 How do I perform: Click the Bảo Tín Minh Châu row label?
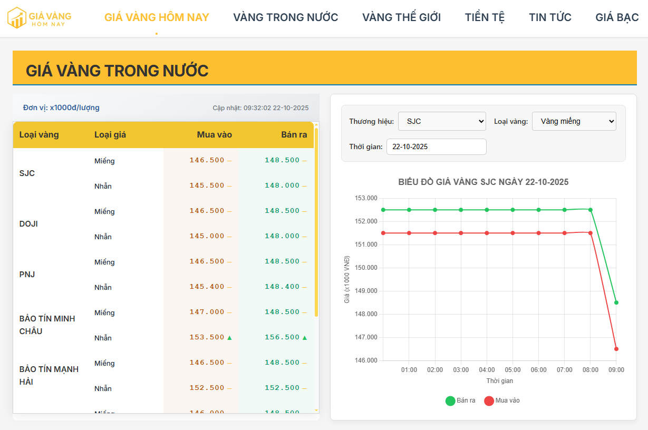coord(47,325)
